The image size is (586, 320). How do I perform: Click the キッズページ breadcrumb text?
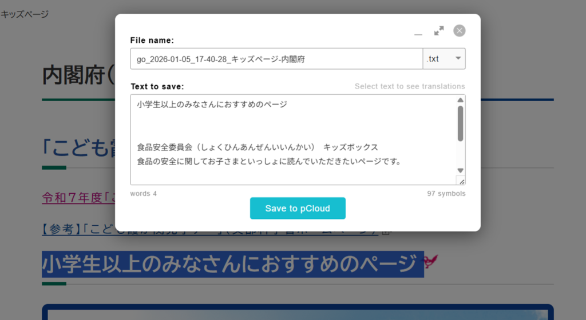click(25, 14)
